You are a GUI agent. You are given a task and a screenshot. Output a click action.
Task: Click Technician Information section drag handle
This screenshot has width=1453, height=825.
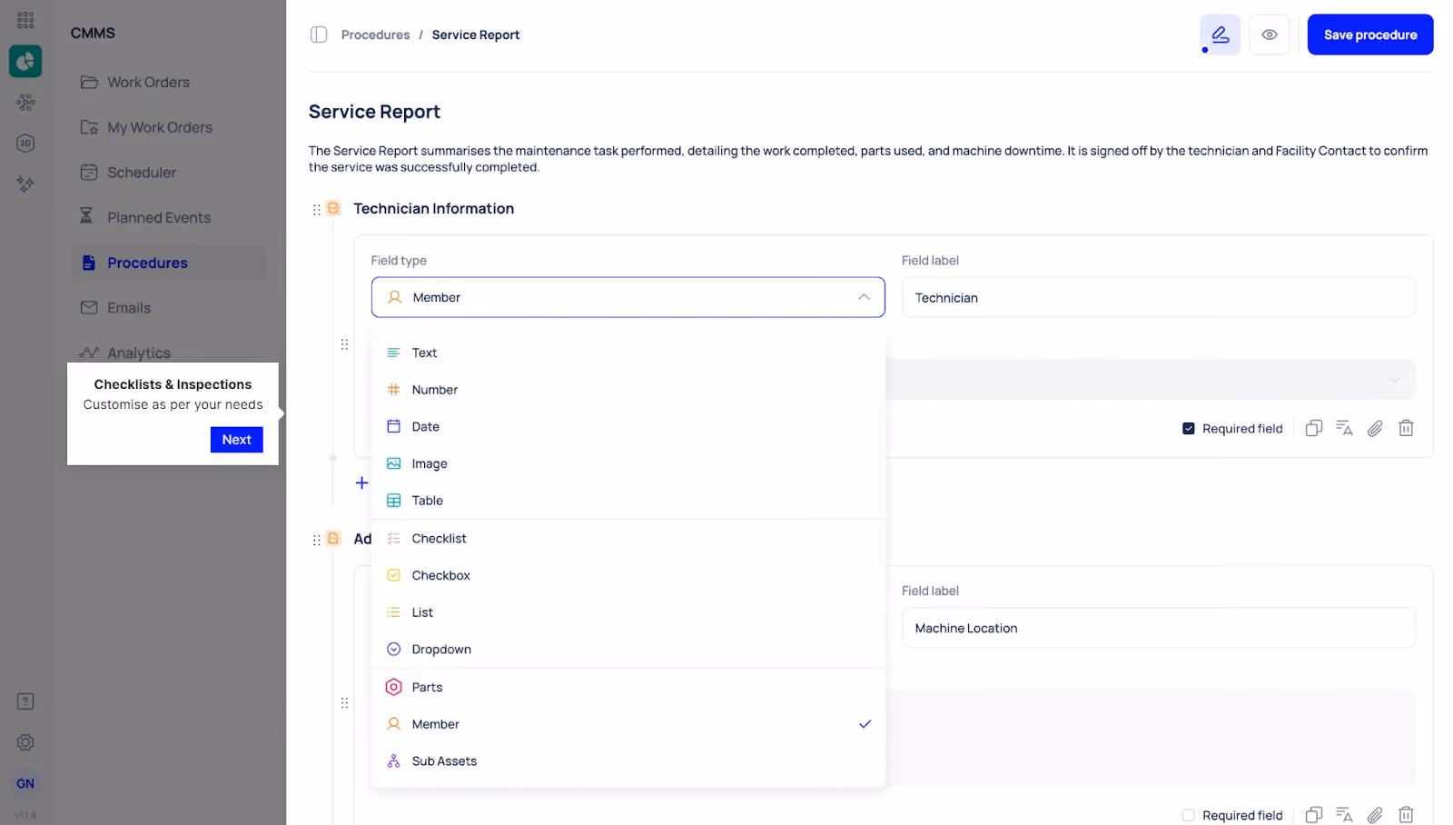[x=316, y=210]
